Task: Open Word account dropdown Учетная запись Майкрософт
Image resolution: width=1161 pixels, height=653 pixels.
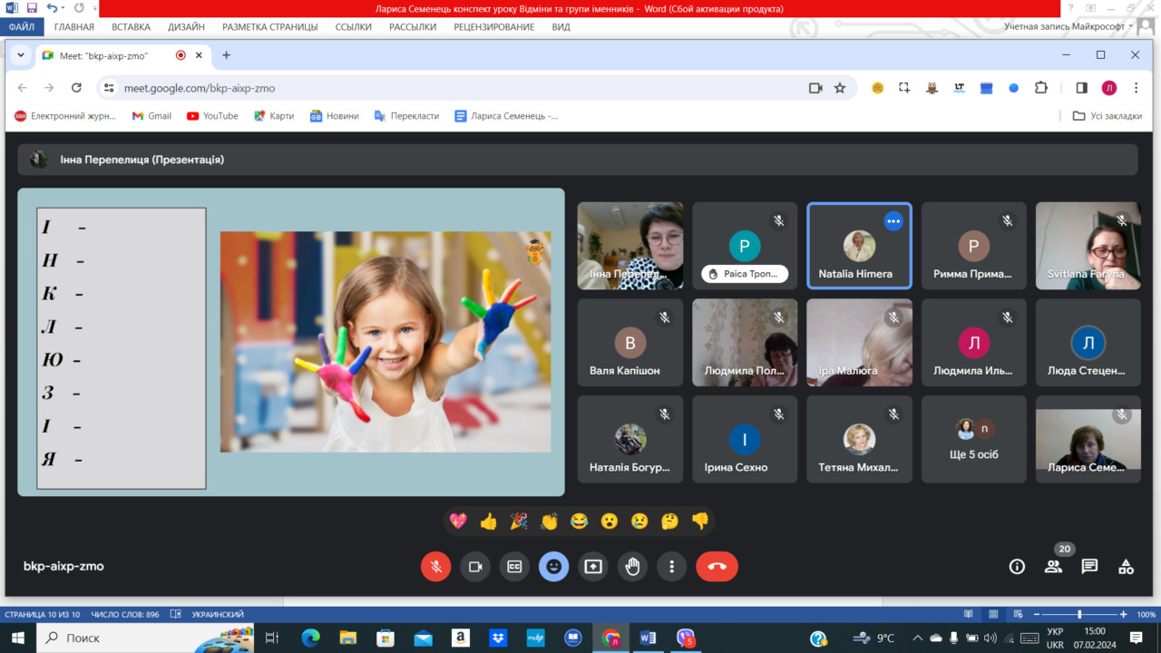Action: coord(1069,26)
